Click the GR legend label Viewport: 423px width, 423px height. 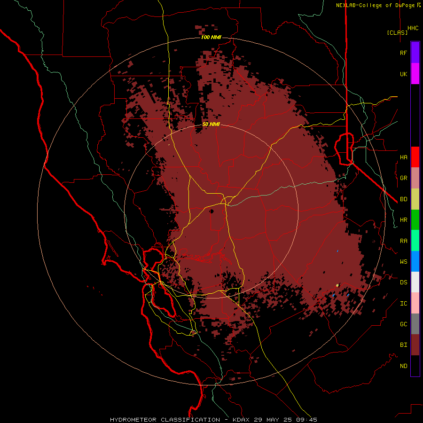[x=403, y=178]
